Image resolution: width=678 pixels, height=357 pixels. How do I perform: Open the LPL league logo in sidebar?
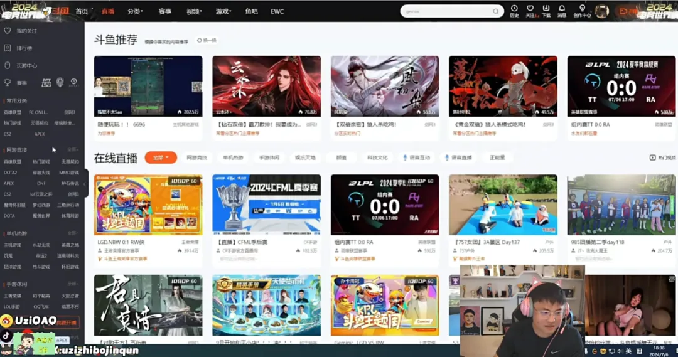point(46,83)
